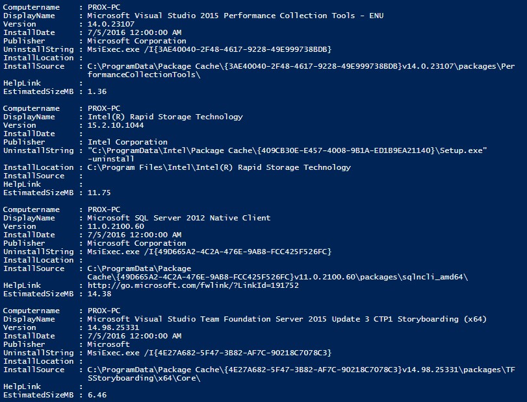Click the Intel(R) Rapid Storage Technology display name
The width and height of the screenshot is (527, 402).
[x=165, y=117]
